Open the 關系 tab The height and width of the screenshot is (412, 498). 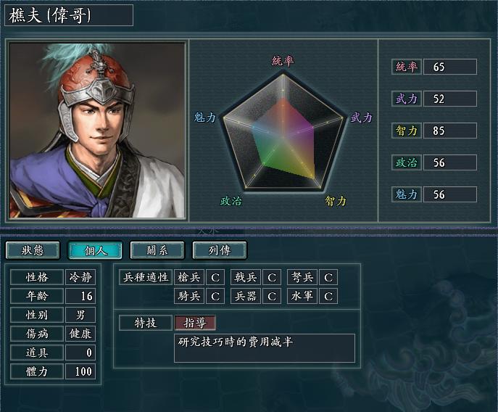coord(157,250)
